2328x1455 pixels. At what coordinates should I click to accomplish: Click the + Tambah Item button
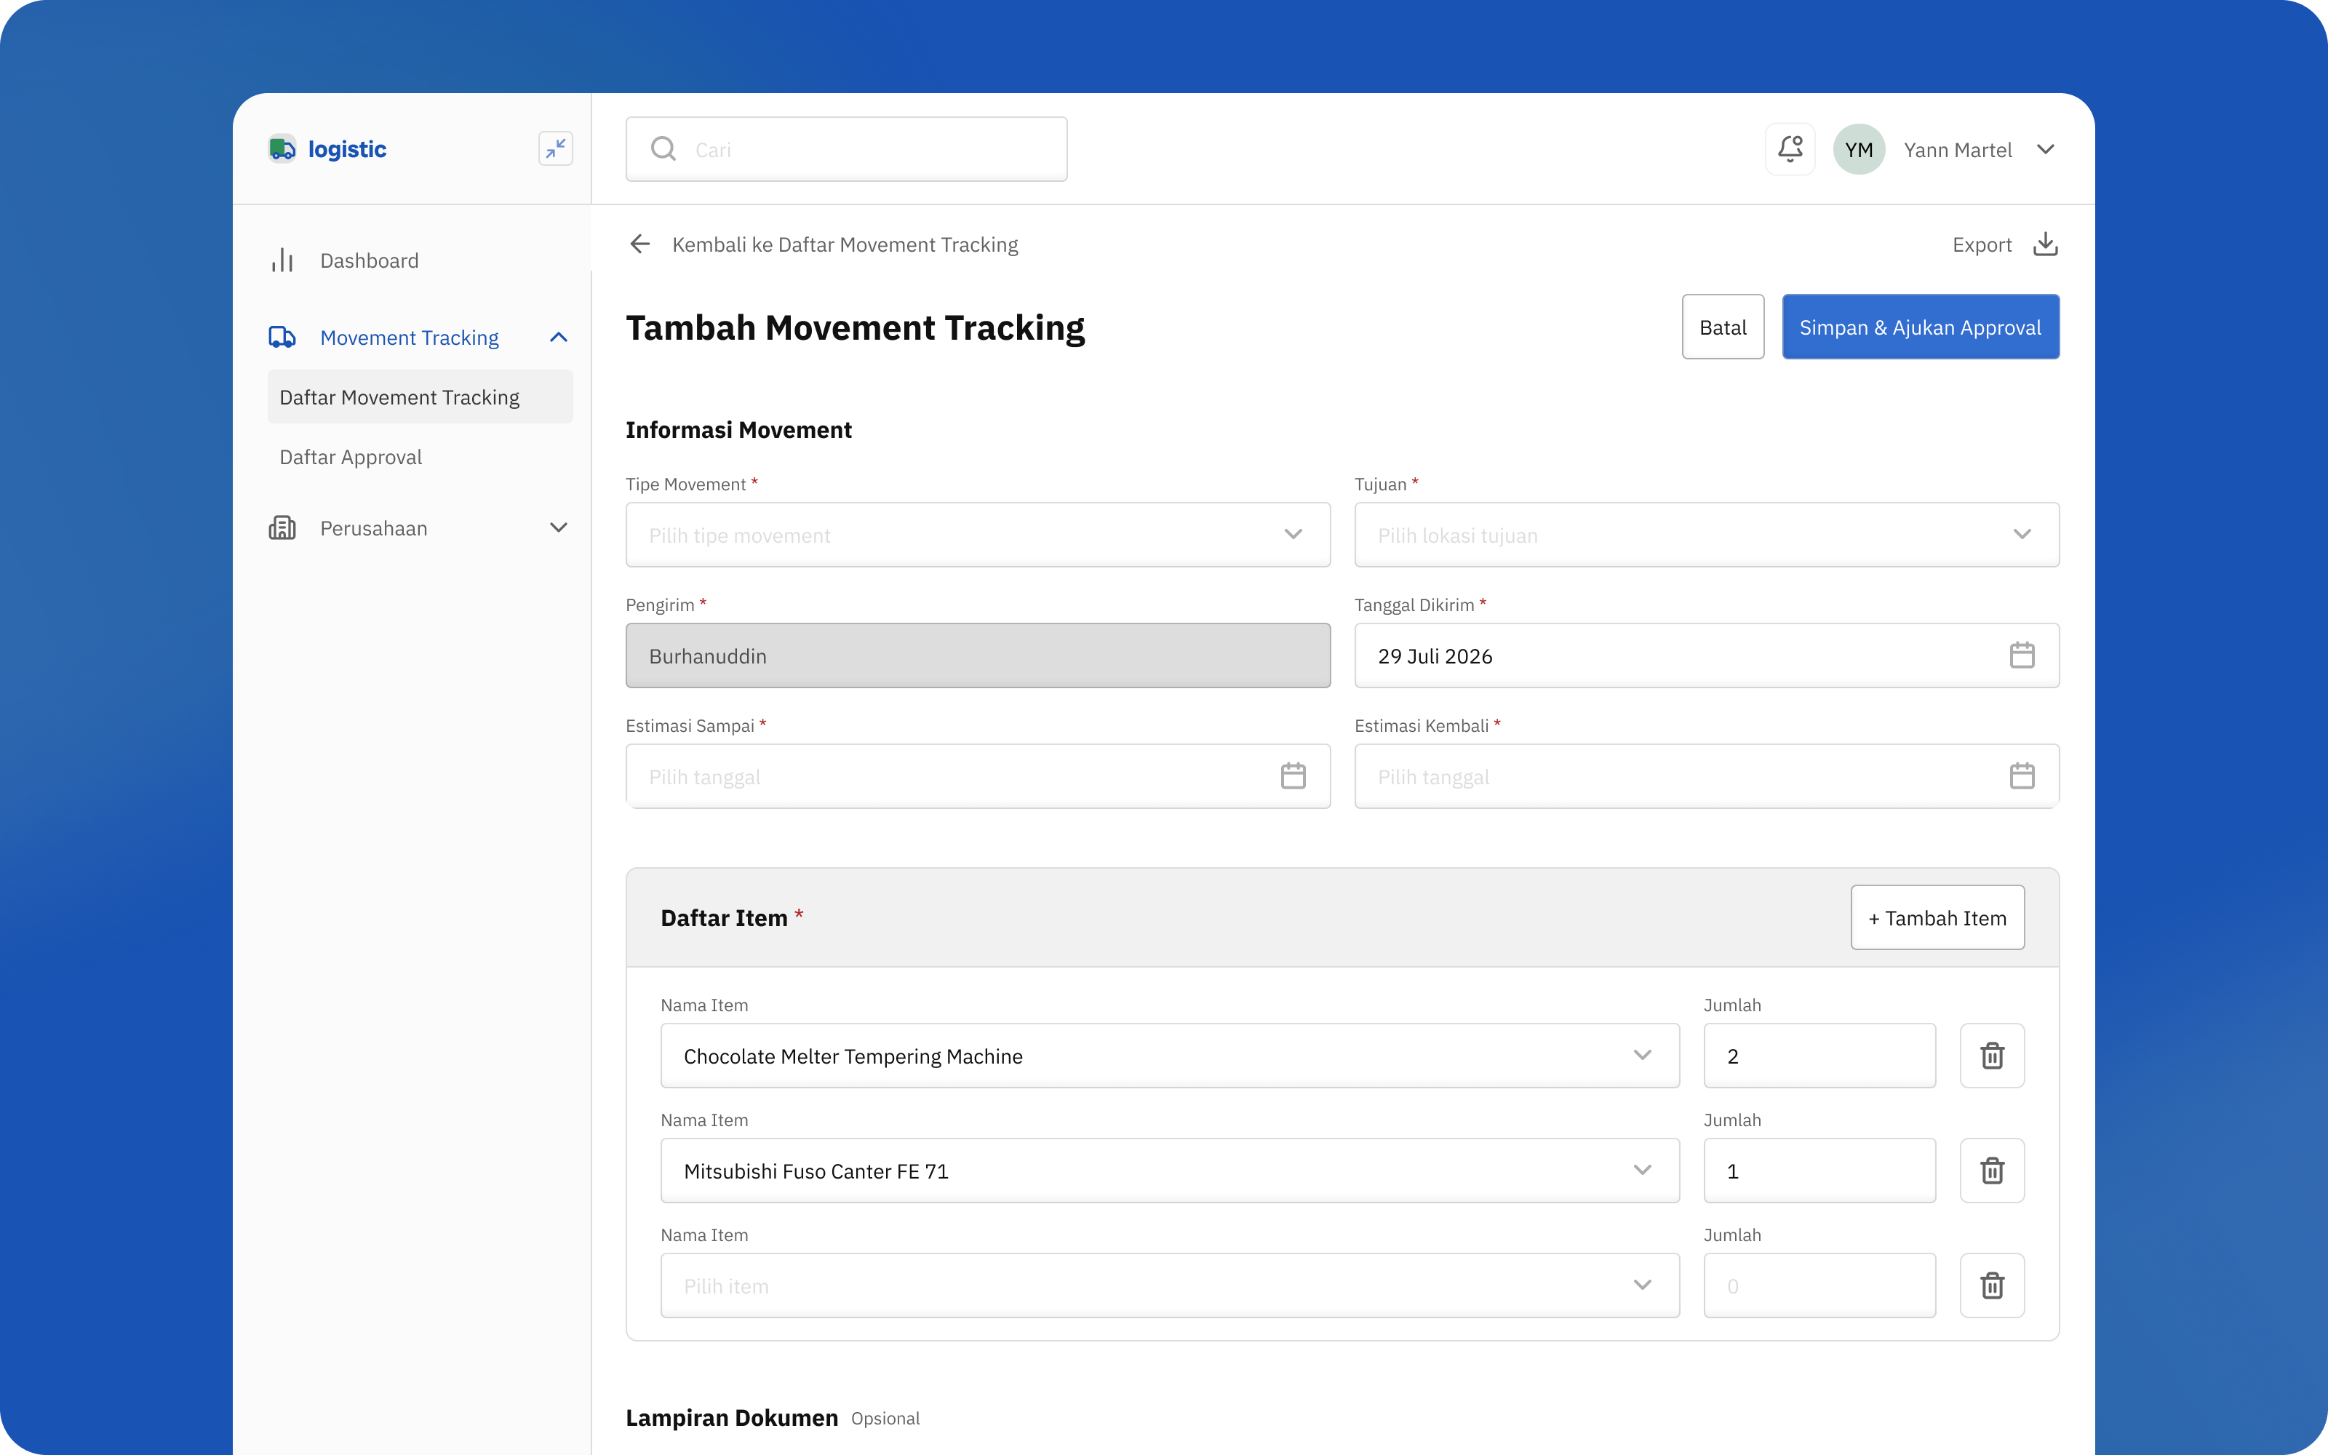(x=1937, y=917)
